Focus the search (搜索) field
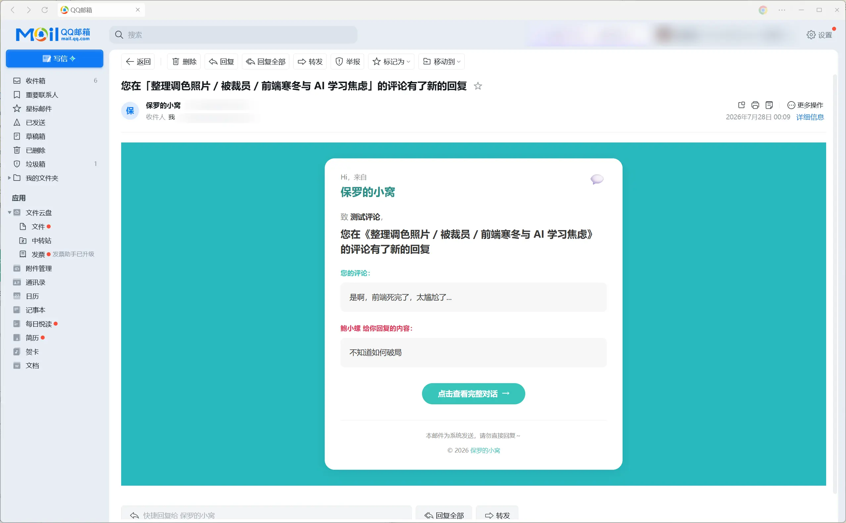 click(233, 35)
